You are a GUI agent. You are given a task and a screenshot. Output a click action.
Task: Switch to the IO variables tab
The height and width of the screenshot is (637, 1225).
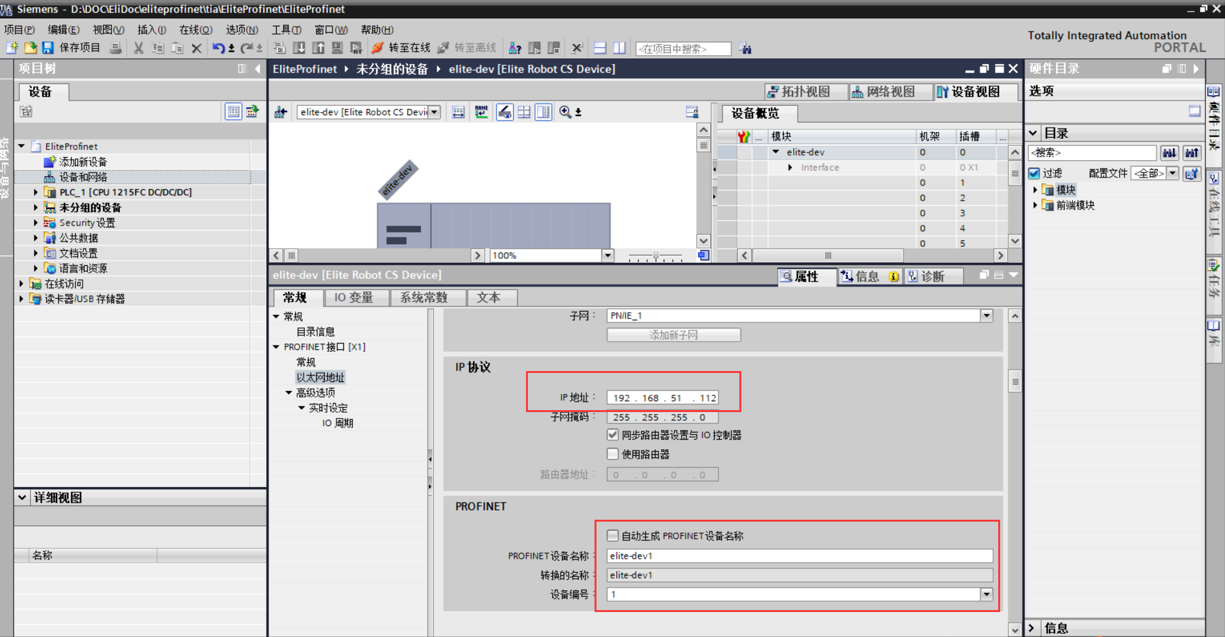click(x=353, y=298)
